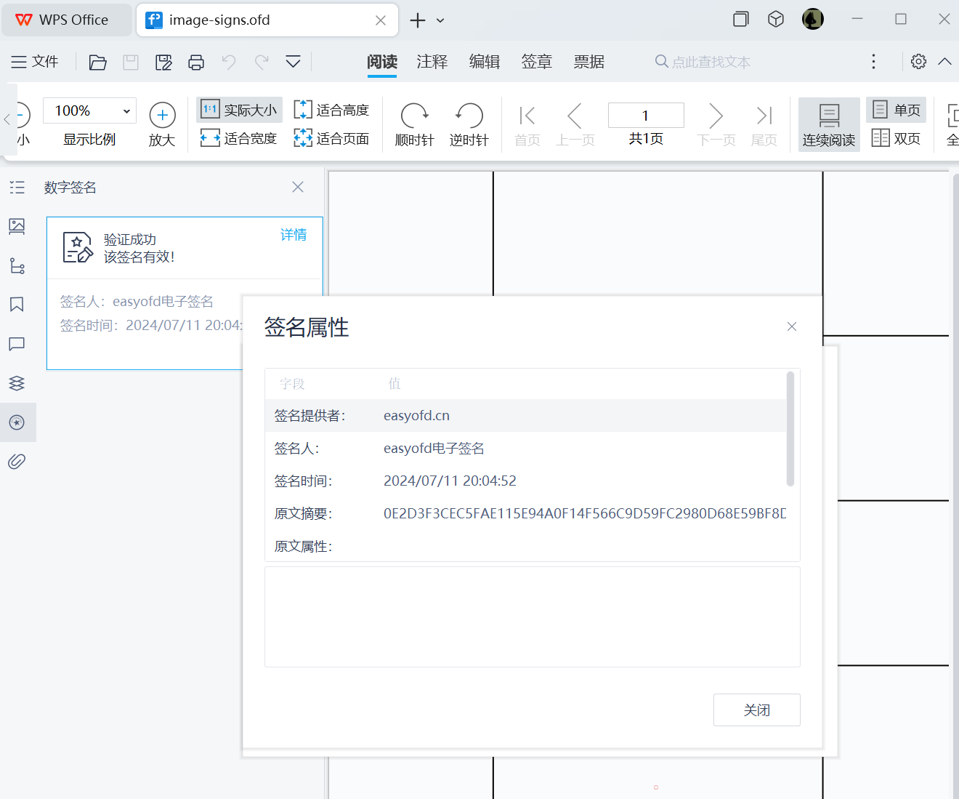Close the image-signs.ofd tab
The image size is (959, 799).
380,20
